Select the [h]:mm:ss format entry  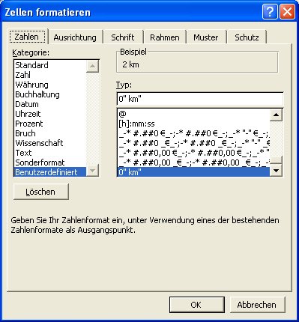(193, 124)
